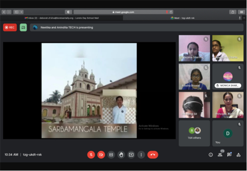This screenshot has height=171, width=247.
Task: Expand the 164 others participant tile
Action: [x=194, y=133]
